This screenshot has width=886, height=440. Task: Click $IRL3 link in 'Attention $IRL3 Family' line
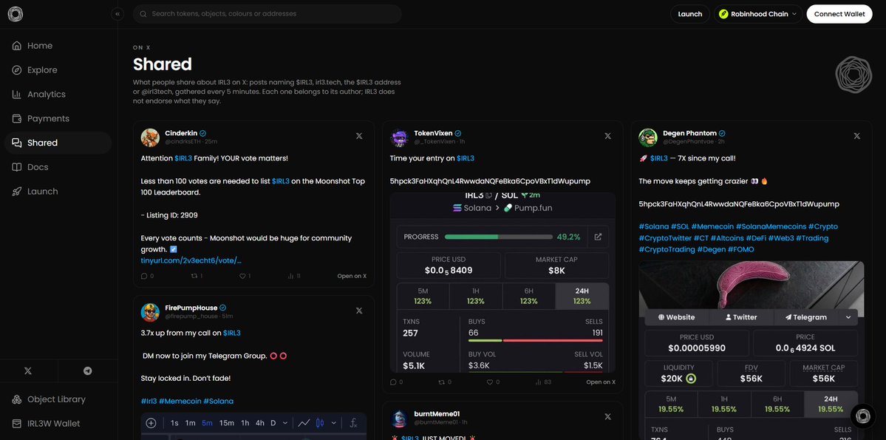(x=183, y=158)
